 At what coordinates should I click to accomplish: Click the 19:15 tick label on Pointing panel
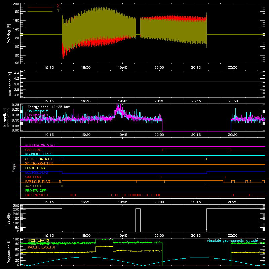(x=49, y=68)
